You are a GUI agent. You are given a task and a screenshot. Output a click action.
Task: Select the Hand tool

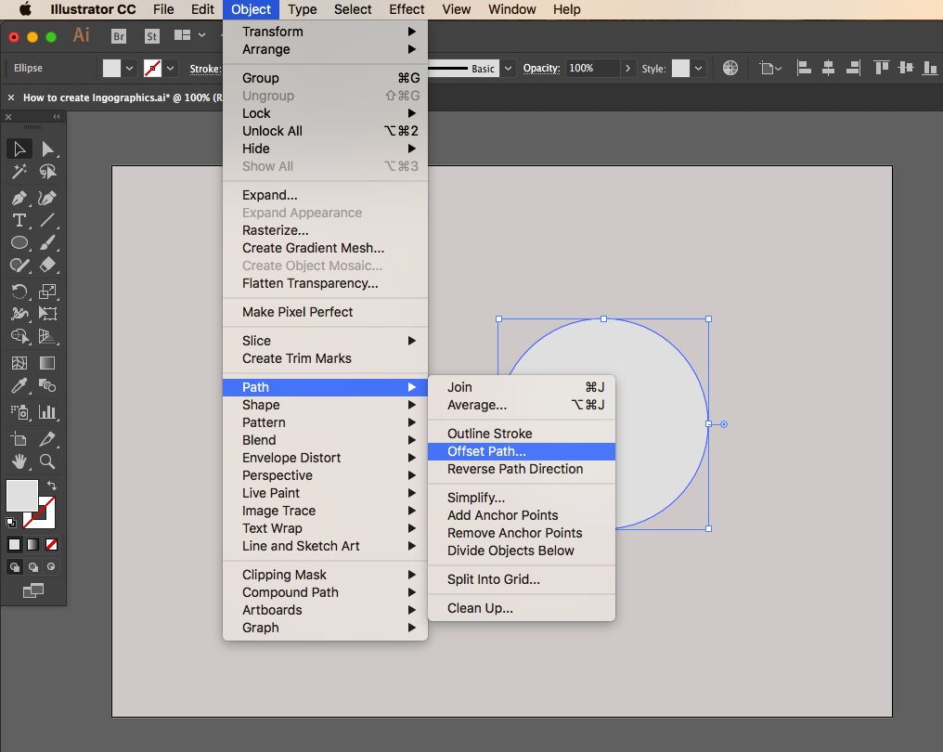(x=19, y=461)
